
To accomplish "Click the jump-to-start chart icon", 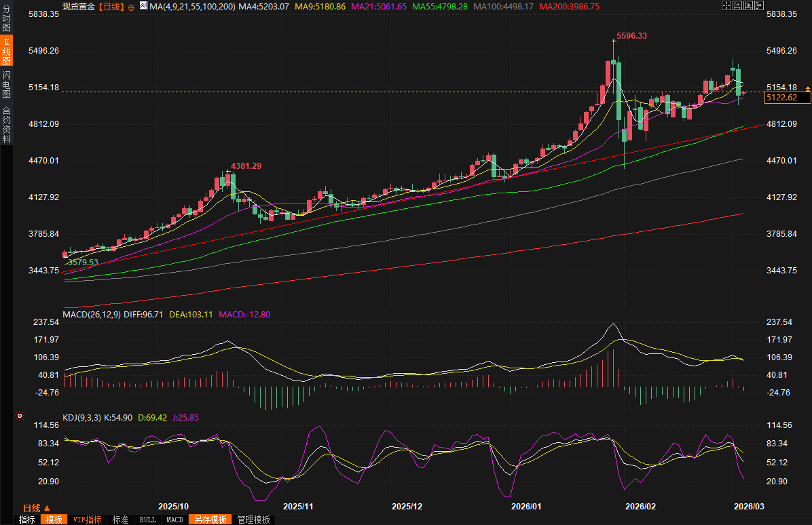I will point(737,5).
